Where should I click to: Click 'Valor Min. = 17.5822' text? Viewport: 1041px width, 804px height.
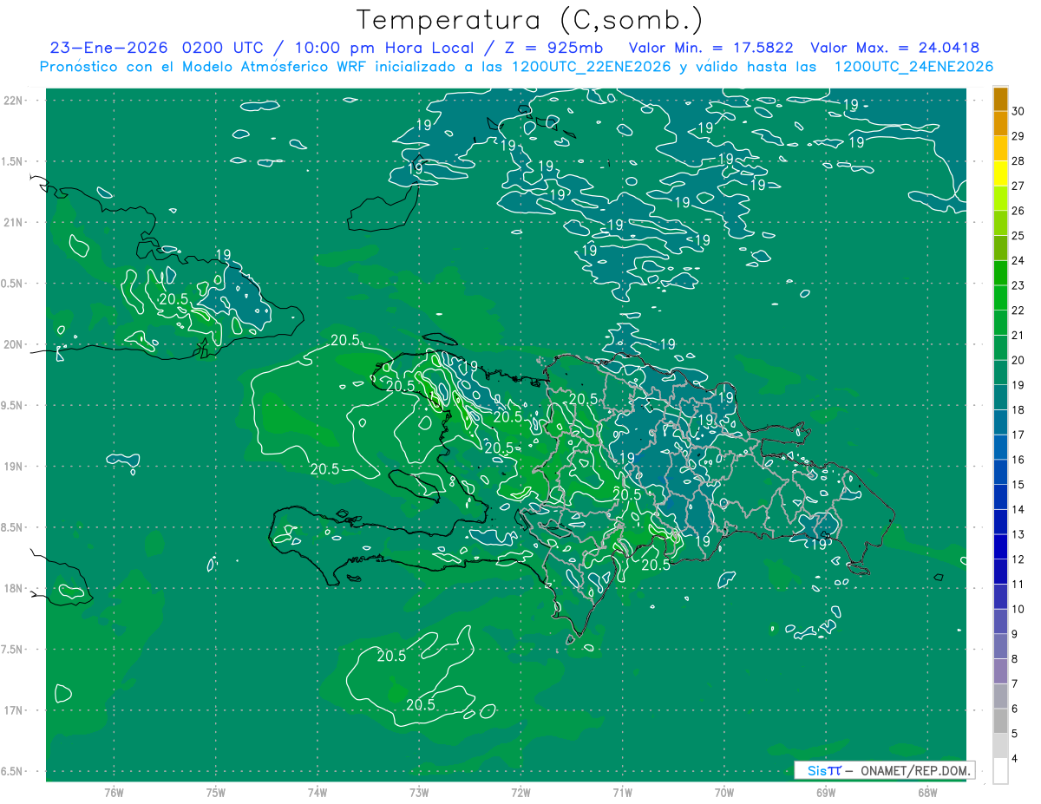(710, 48)
